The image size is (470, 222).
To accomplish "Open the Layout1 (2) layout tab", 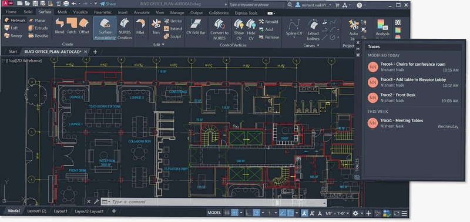I will click(37, 211).
